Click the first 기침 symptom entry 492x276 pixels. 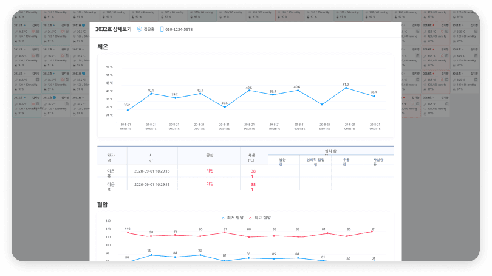coord(210,171)
